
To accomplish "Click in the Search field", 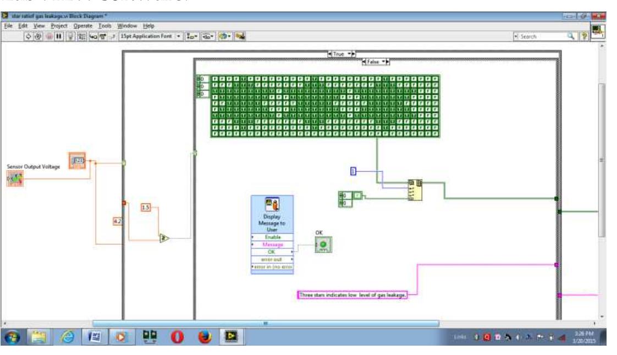I will pyautogui.click(x=544, y=36).
